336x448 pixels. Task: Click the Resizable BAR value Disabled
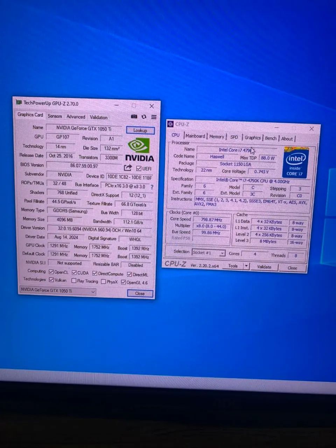point(135,265)
